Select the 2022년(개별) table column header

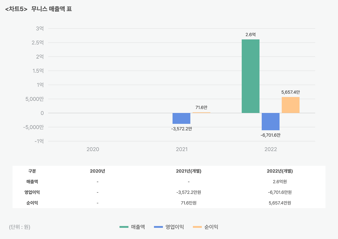tap(280, 171)
